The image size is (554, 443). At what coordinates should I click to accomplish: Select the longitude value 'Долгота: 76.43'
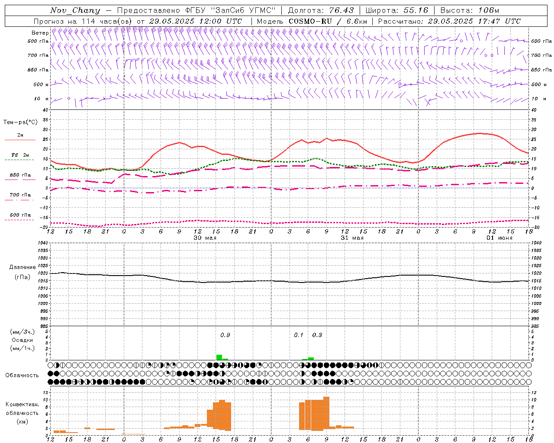click(x=321, y=10)
